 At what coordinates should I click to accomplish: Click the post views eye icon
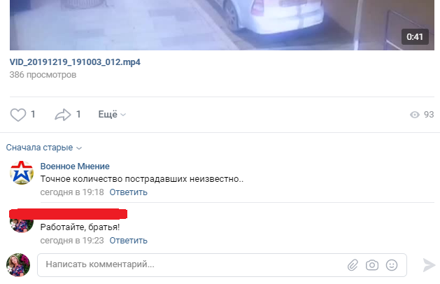click(x=414, y=115)
